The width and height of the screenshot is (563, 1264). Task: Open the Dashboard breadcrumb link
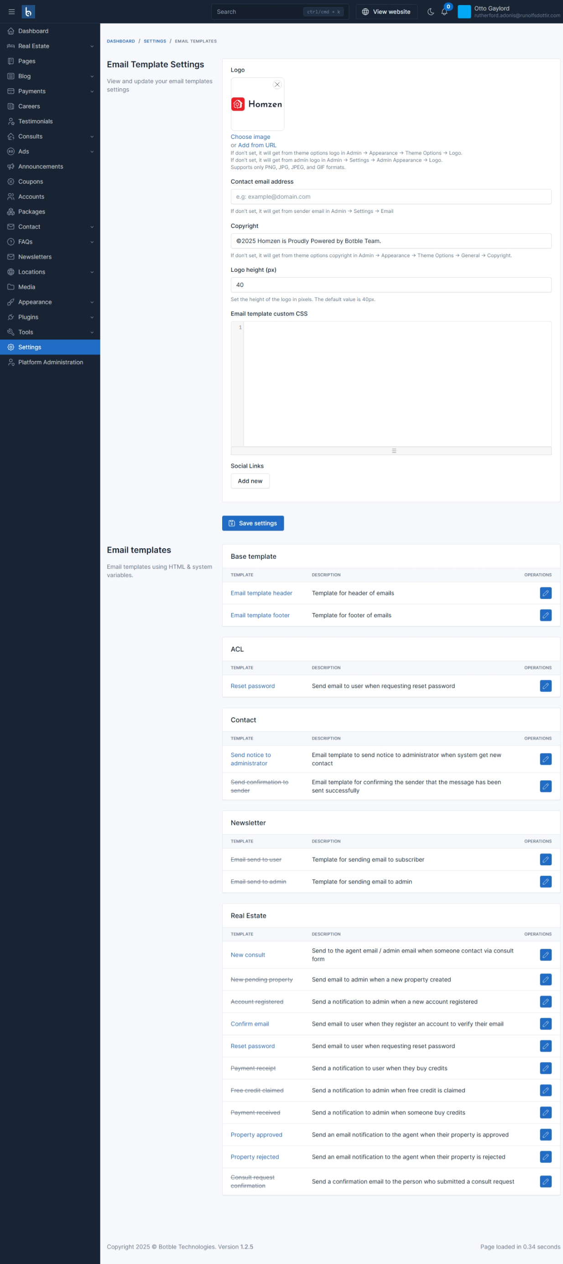click(120, 41)
